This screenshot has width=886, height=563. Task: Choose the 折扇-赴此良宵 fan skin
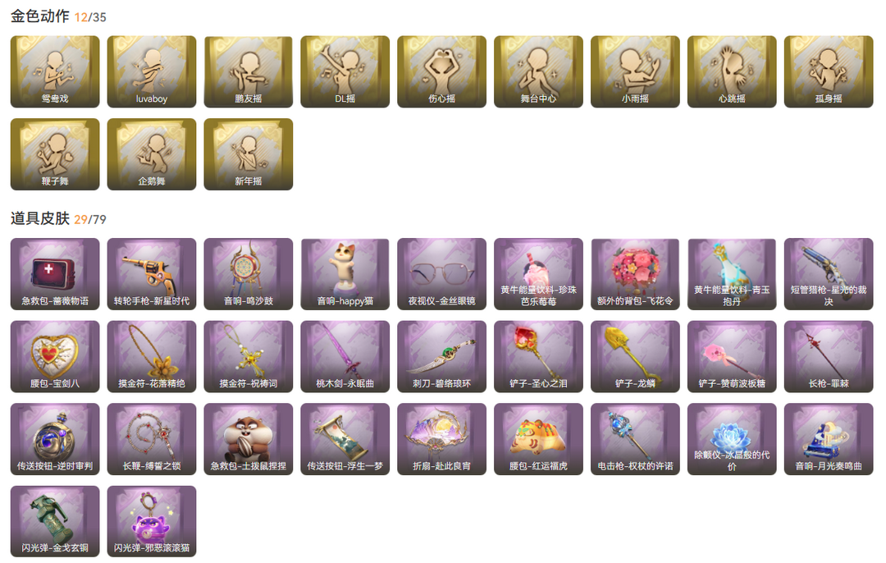pyautogui.click(x=441, y=439)
